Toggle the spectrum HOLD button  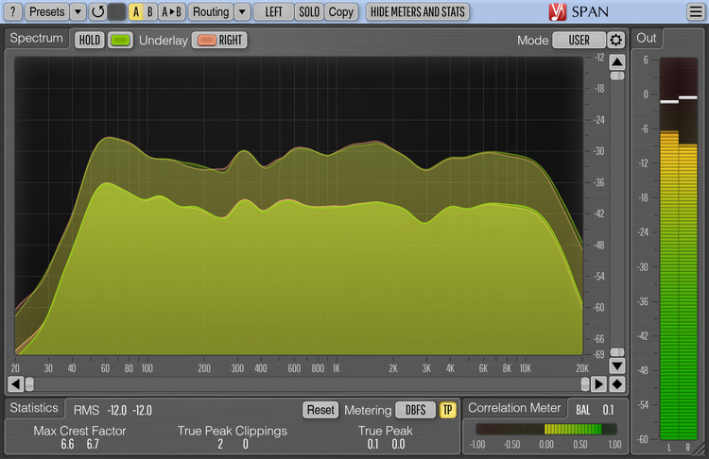pyautogui.click(x=89, y=41)
